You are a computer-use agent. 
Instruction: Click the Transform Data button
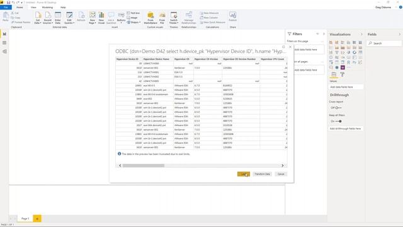pos(262,174)
